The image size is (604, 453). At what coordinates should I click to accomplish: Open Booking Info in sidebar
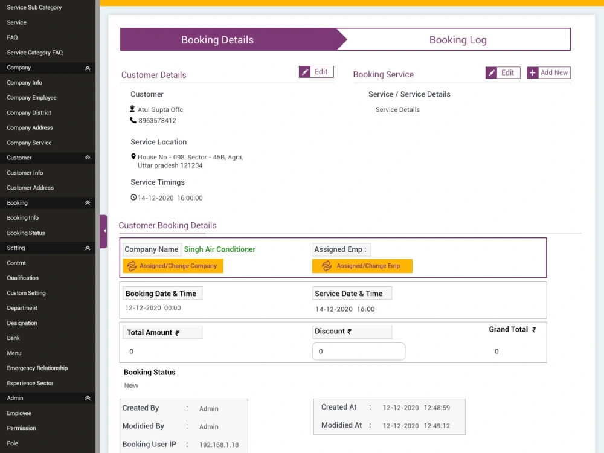[23, 217]
